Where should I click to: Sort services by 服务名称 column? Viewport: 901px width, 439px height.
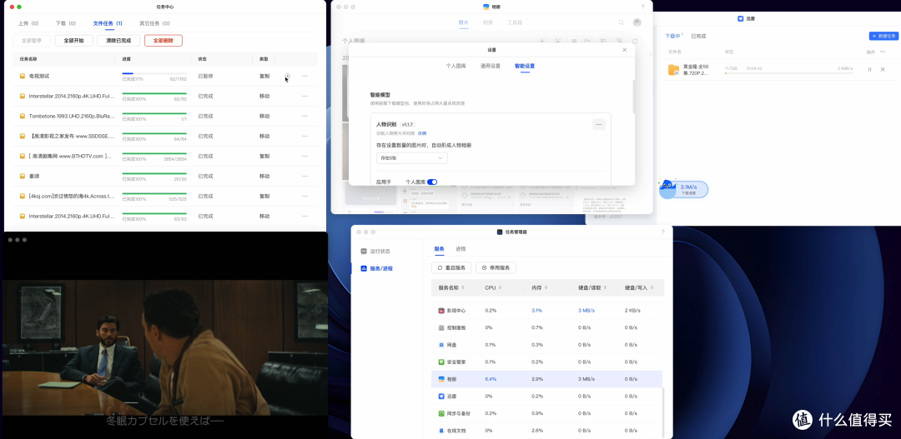[451, 287]
